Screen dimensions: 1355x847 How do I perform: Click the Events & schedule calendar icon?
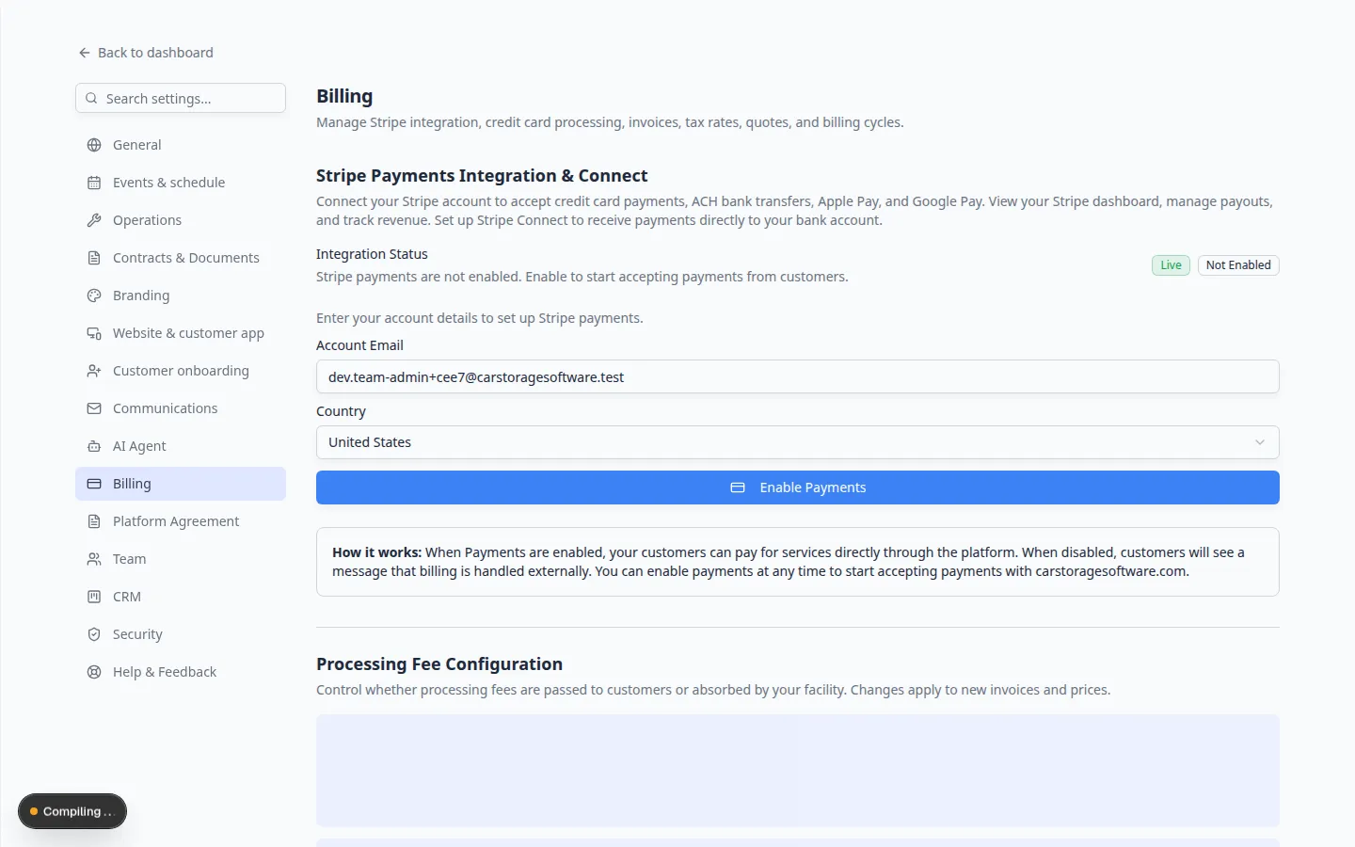94,183
